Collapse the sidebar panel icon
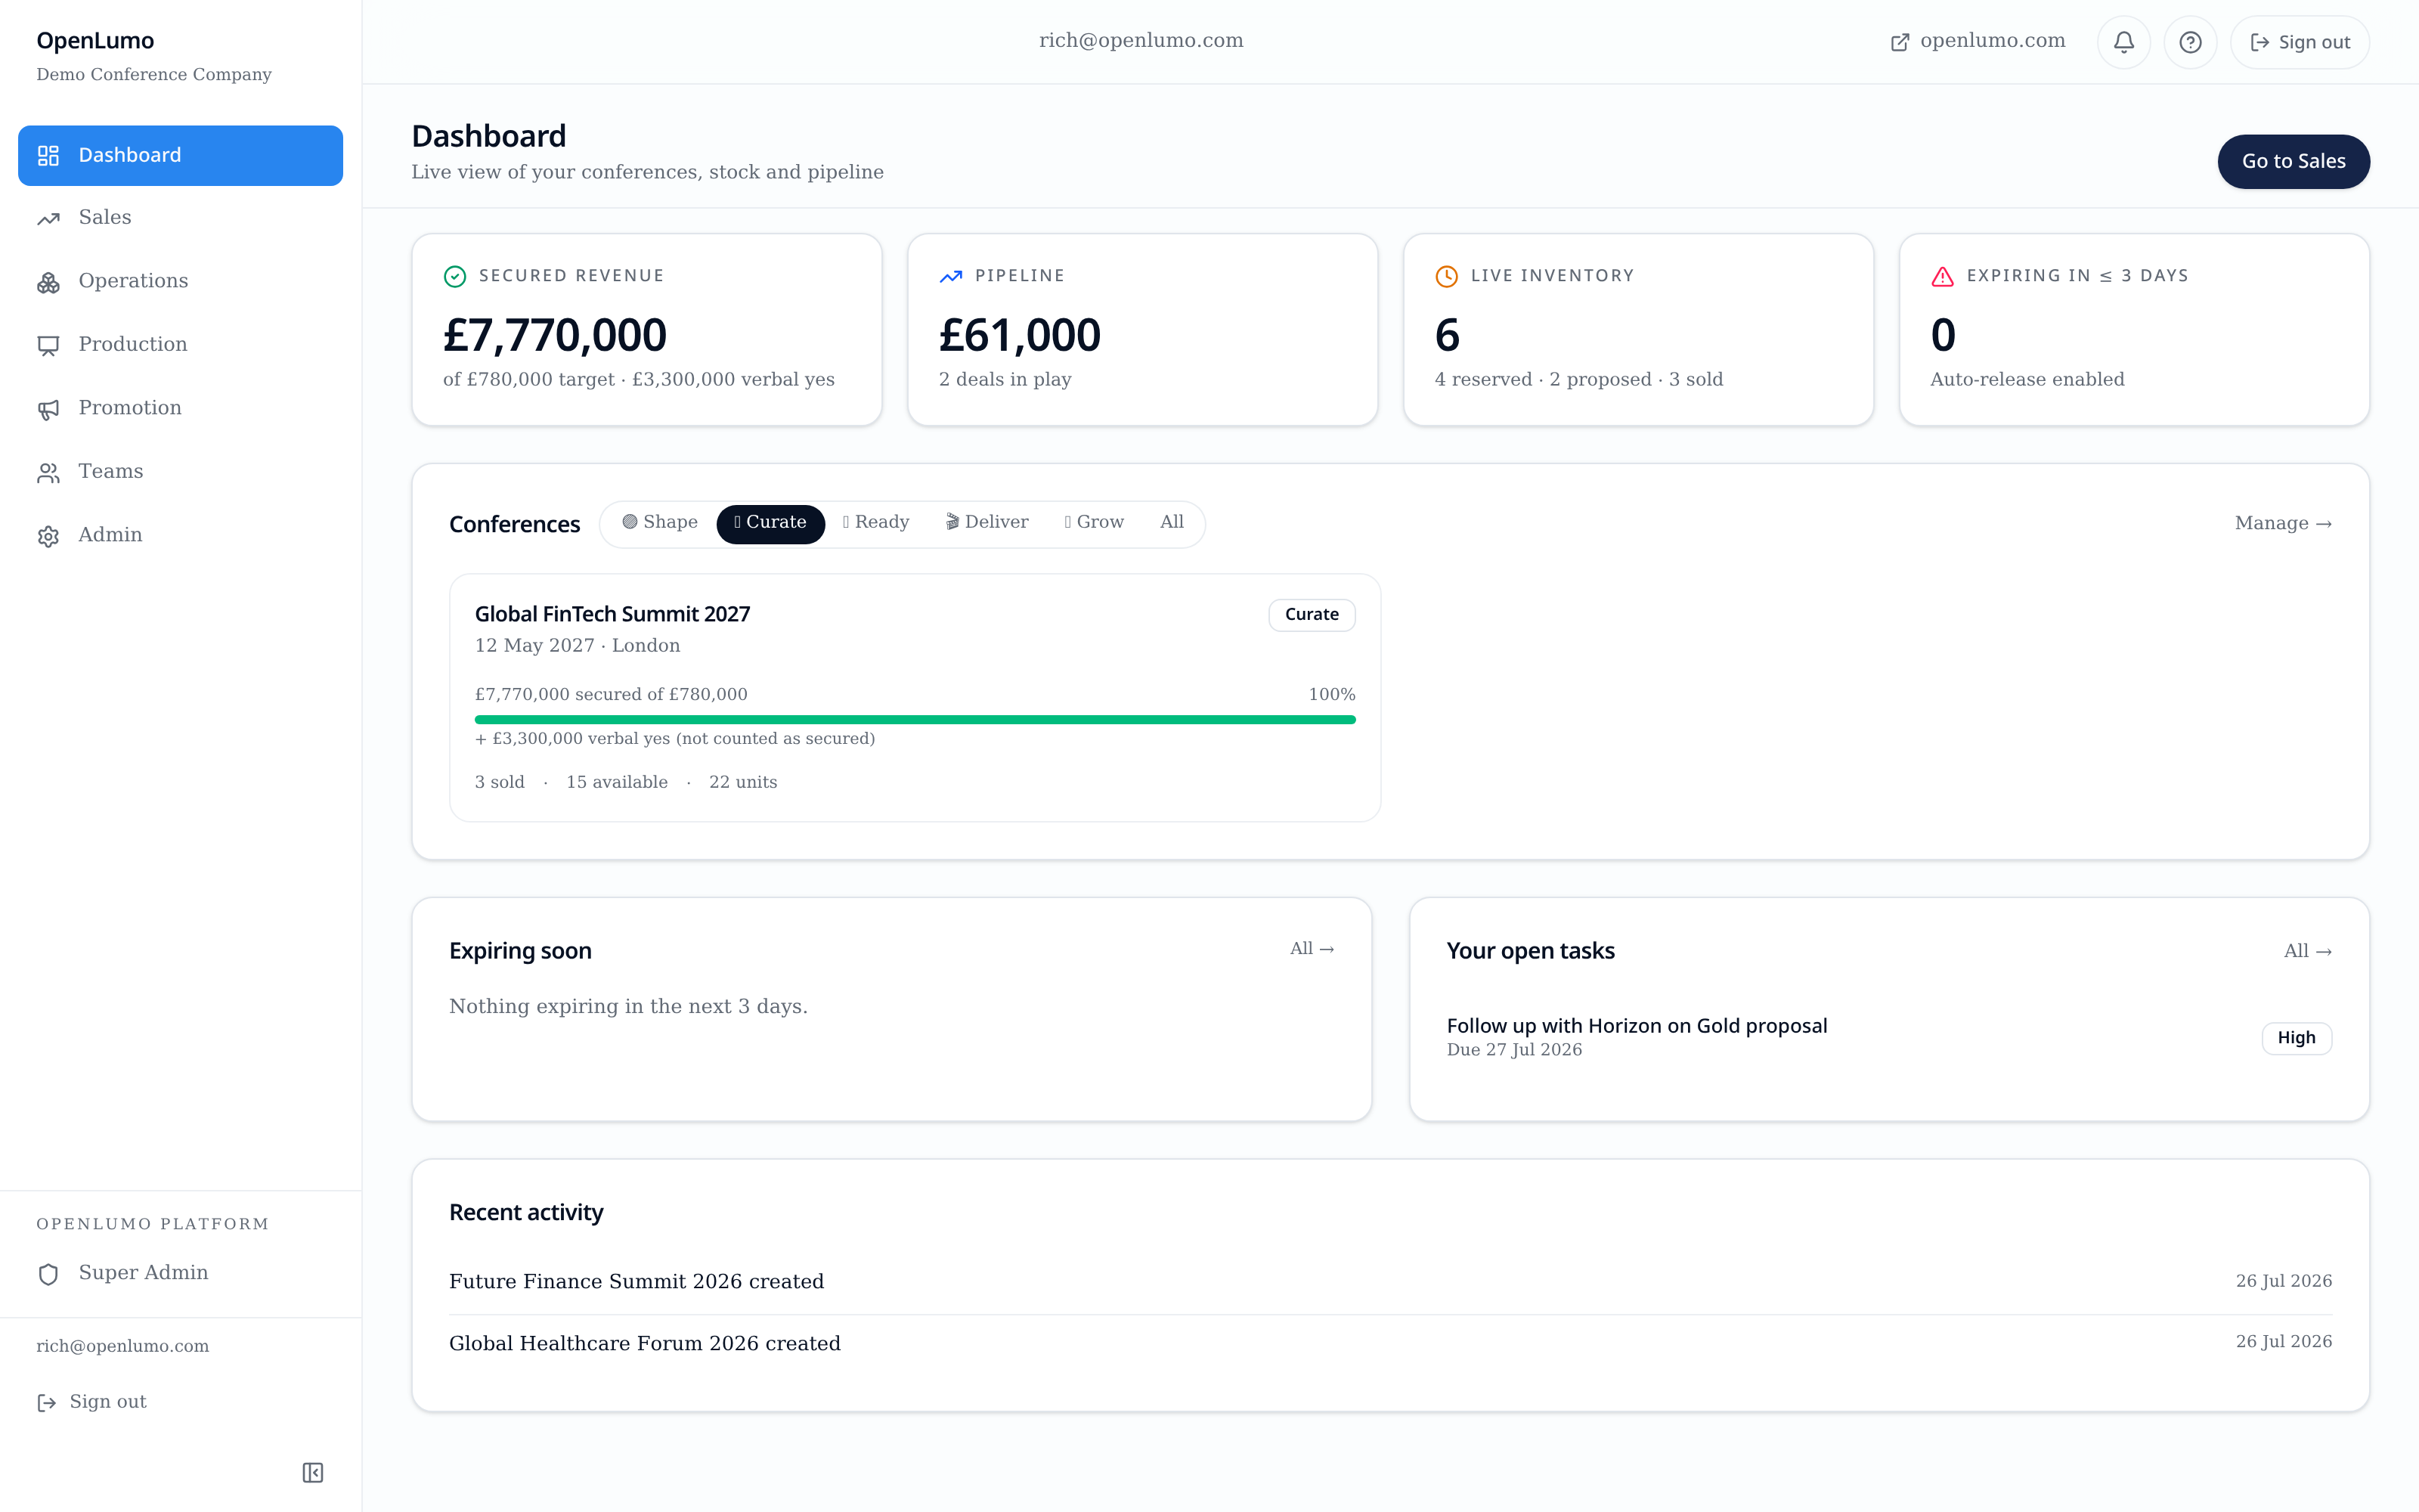Viewport: 2419px width, 1512px height. point(313,1472)
